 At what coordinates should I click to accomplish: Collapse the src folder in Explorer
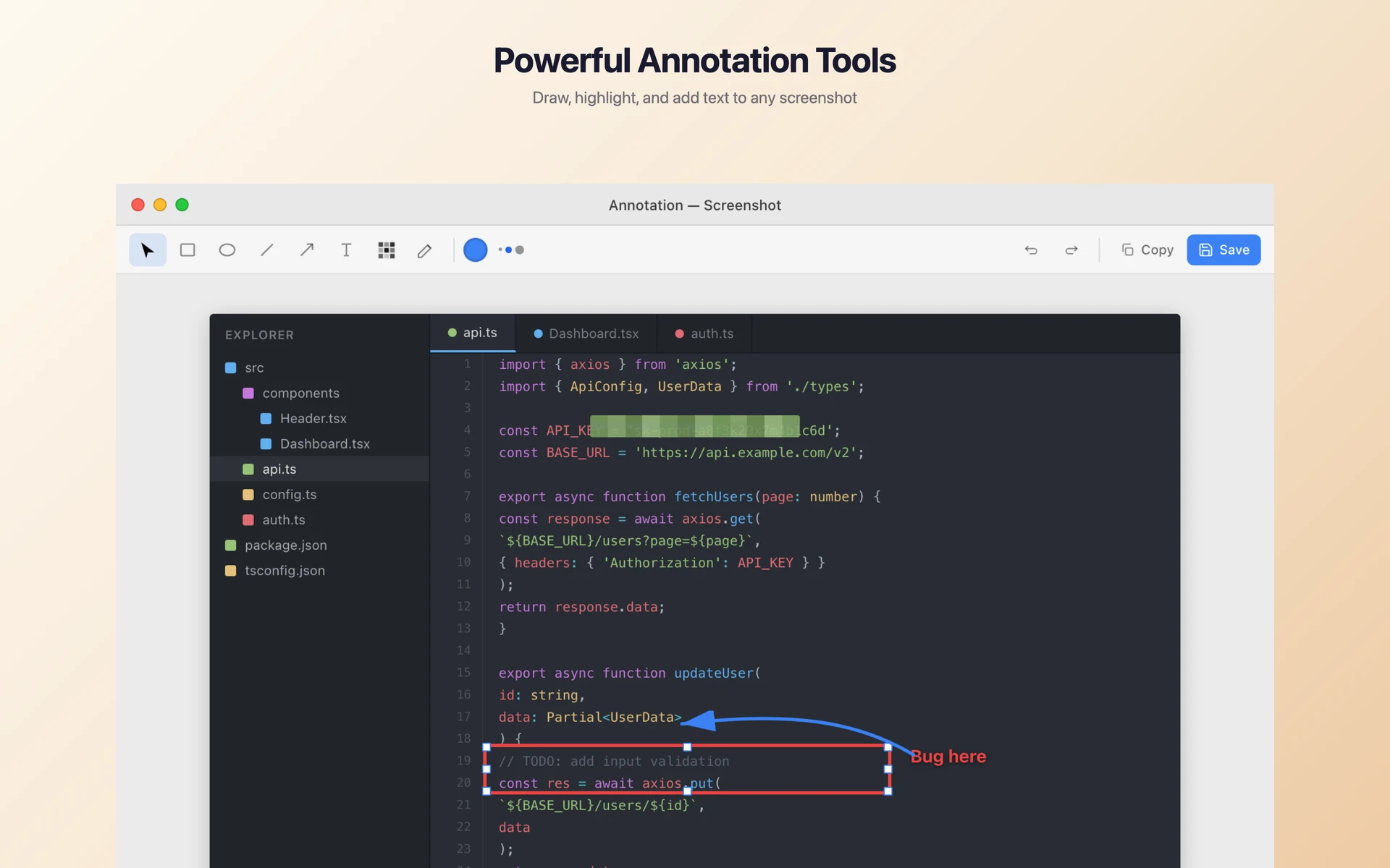point(319,367)
